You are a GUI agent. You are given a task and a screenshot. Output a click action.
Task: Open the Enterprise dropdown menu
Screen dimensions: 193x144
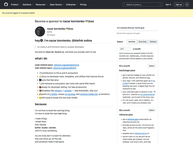72,4
